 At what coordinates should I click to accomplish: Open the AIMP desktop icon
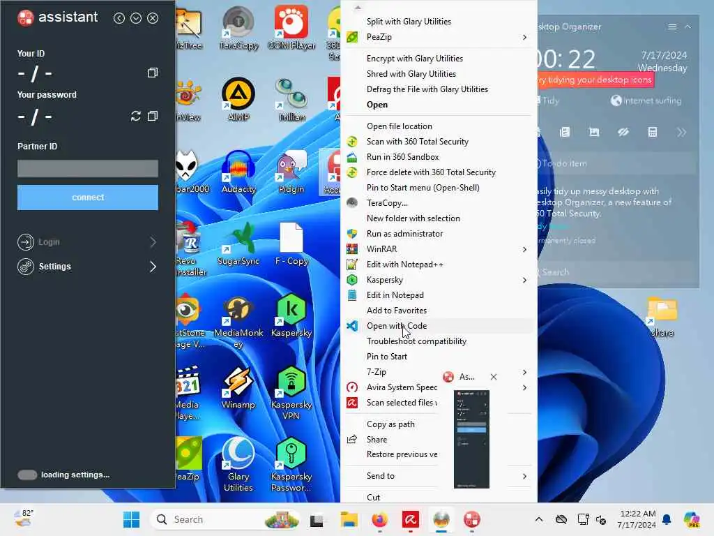[238, 99]
